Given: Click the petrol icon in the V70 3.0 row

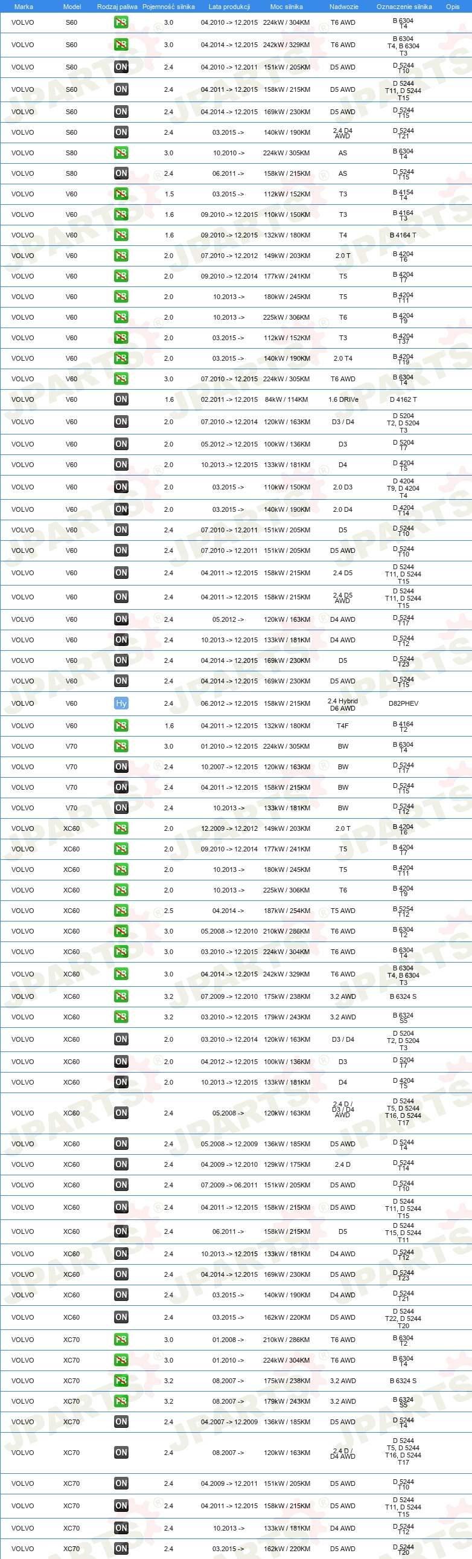Looking at the screenshot, I should click(x=121, y=746).
